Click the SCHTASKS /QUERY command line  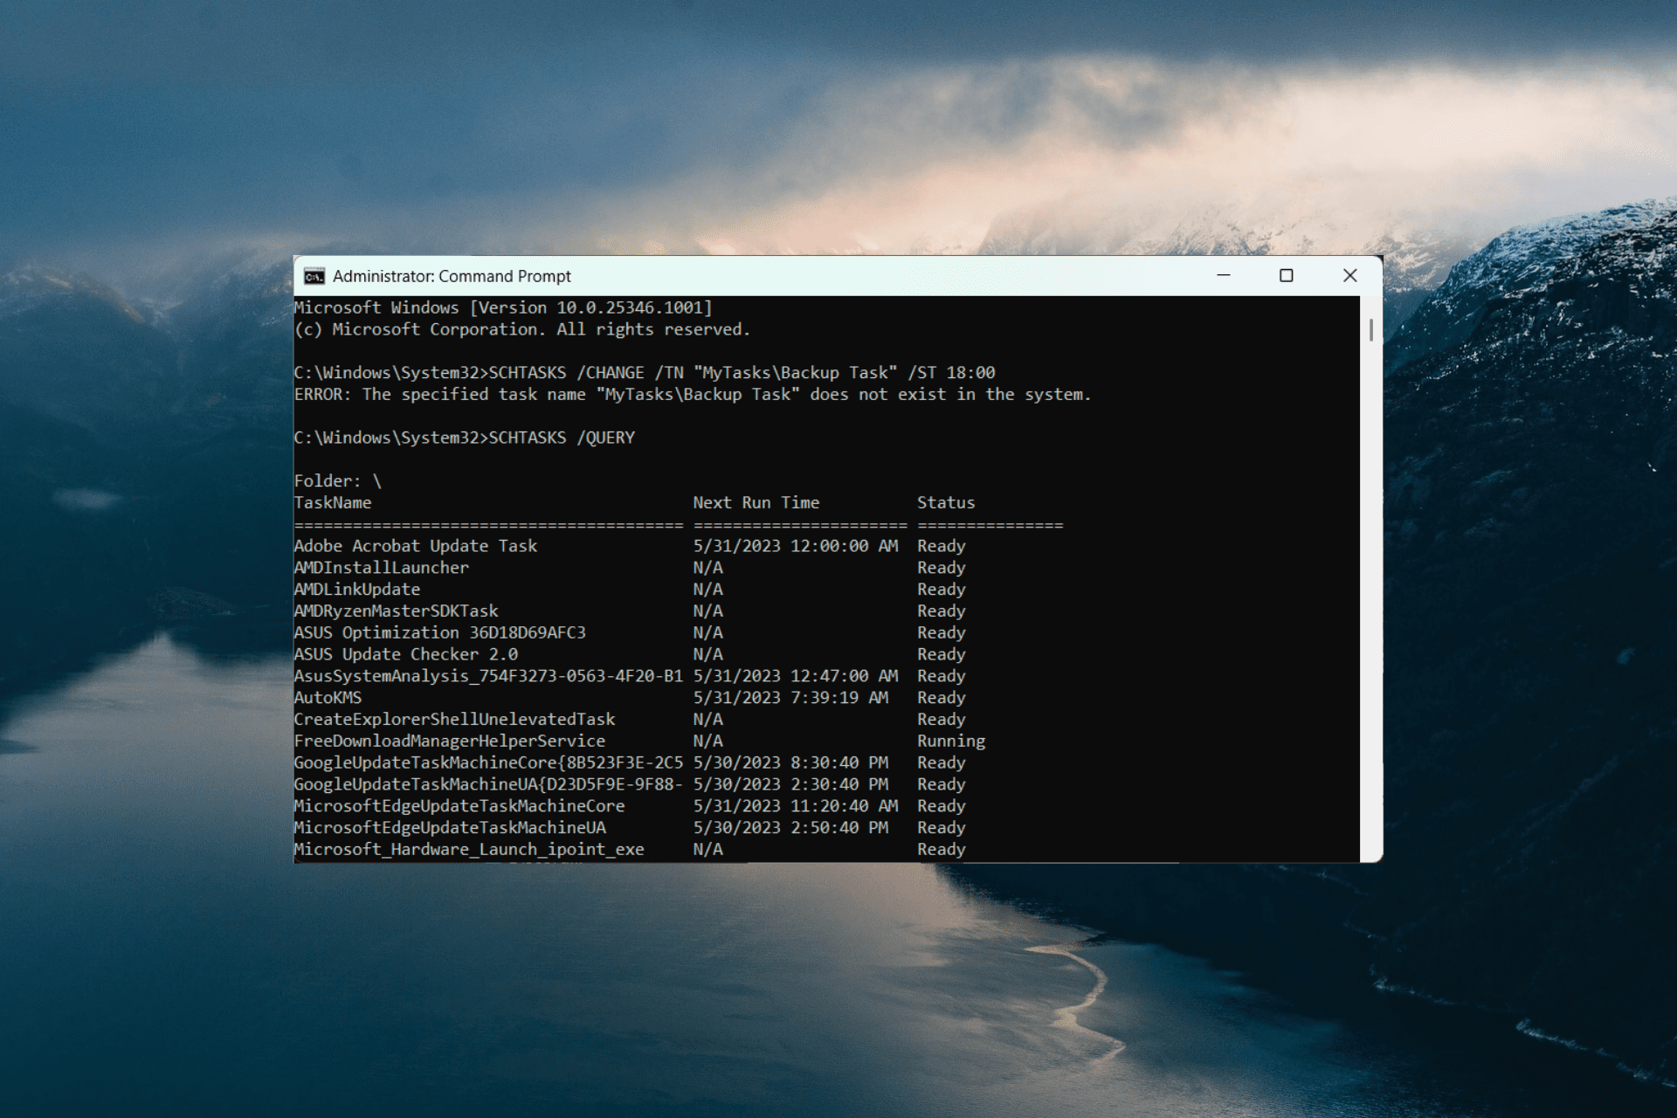[x=465, y=438]
